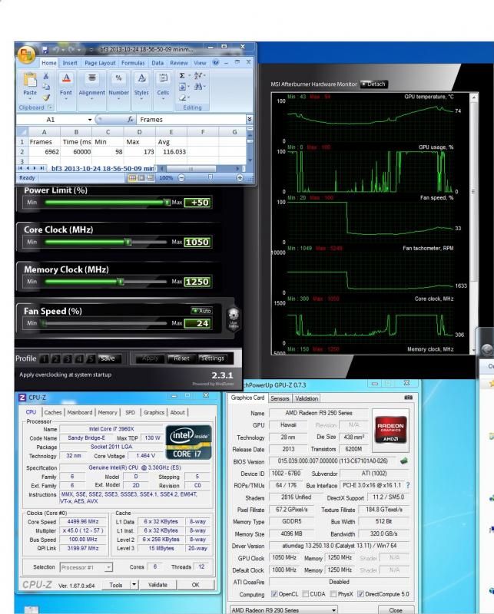Click Excel formula bar containing Frames
The height and width of the screenshot is (614, 494).
point(191,120)
